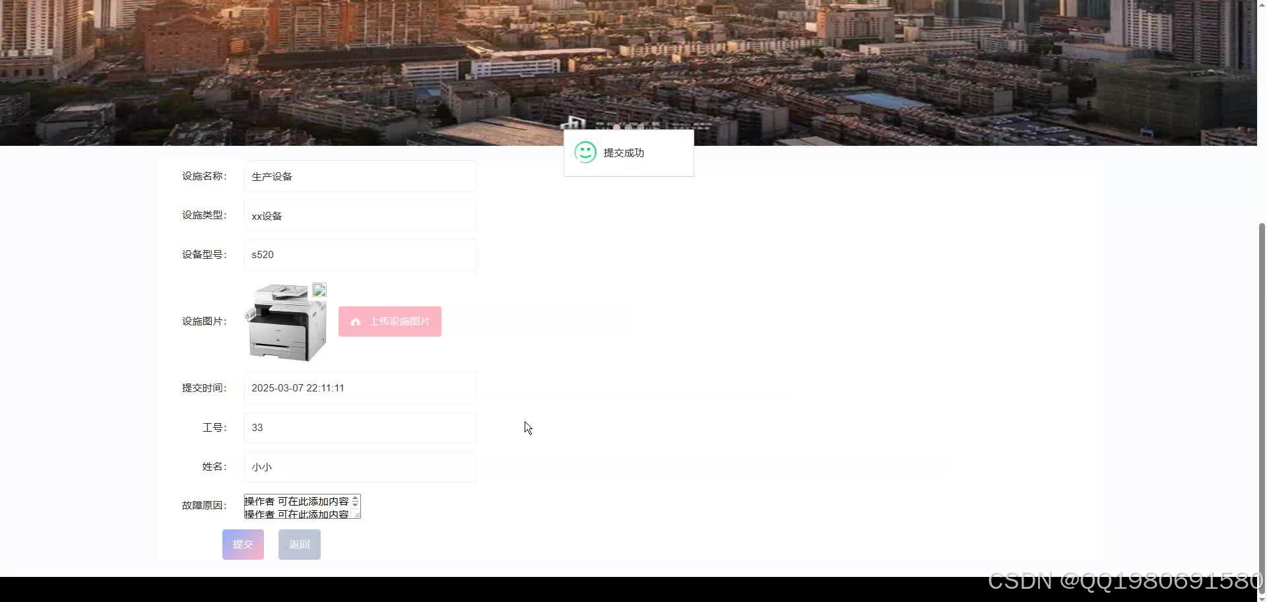This screenshot has height=602, width=1267.
Task: Click the 上传设施图片 upload button
Action: pyautogui.click(x=390, y=321)
